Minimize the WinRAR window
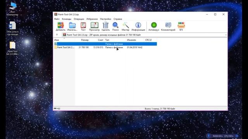Image resolution: width=248 pixels, height=139 pixels. coord(207,14)
